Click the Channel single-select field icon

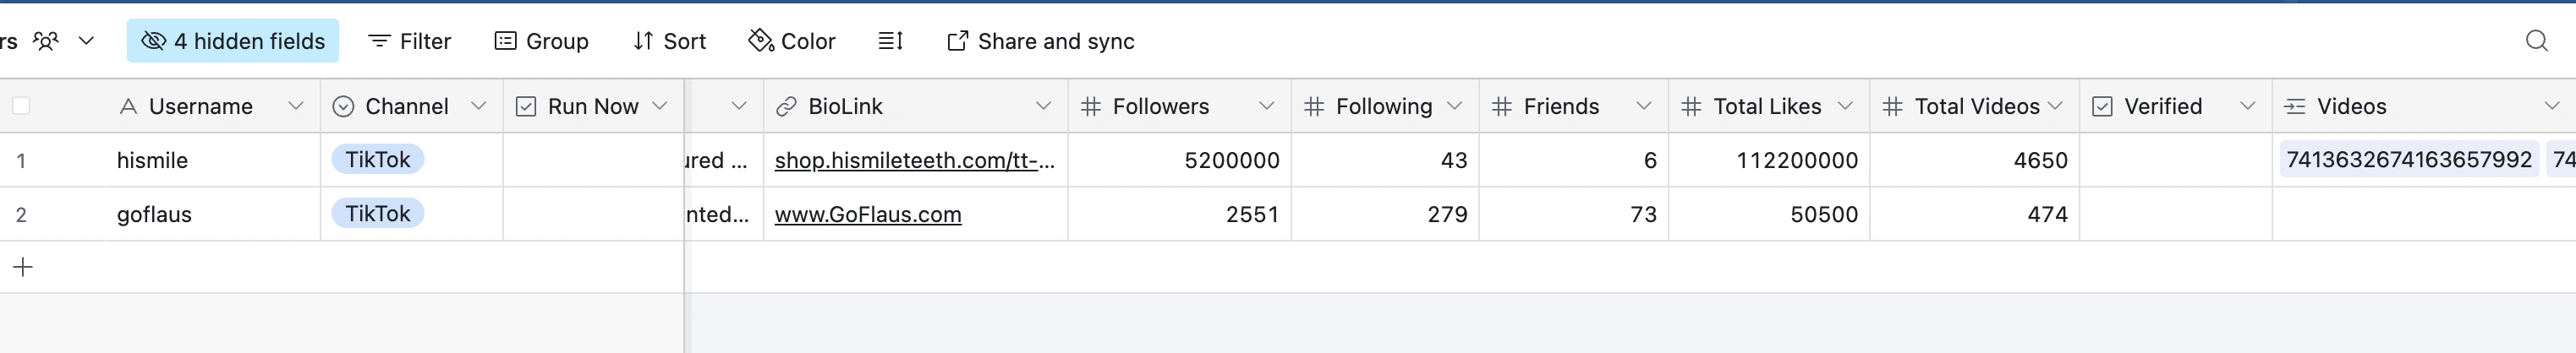pyautogui.click(x=343, y=106)
